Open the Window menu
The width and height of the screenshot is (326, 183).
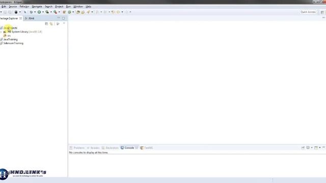(x=78, y=7)
